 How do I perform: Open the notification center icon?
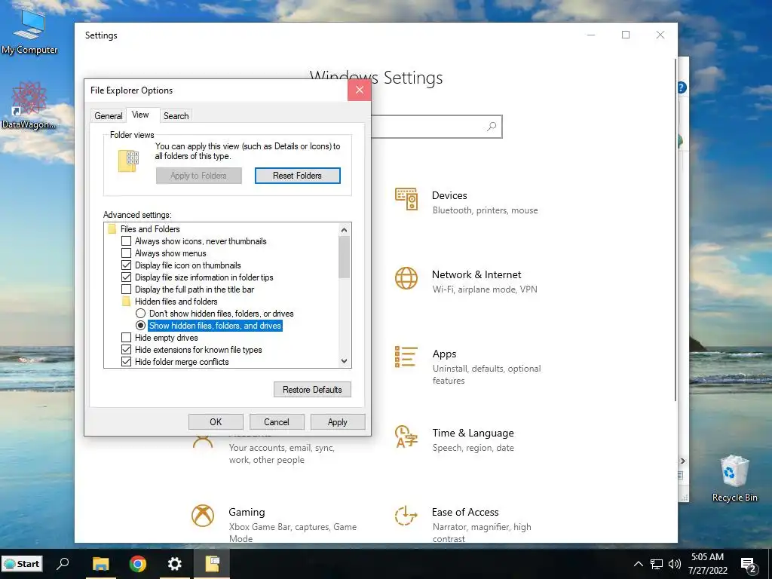749,565
